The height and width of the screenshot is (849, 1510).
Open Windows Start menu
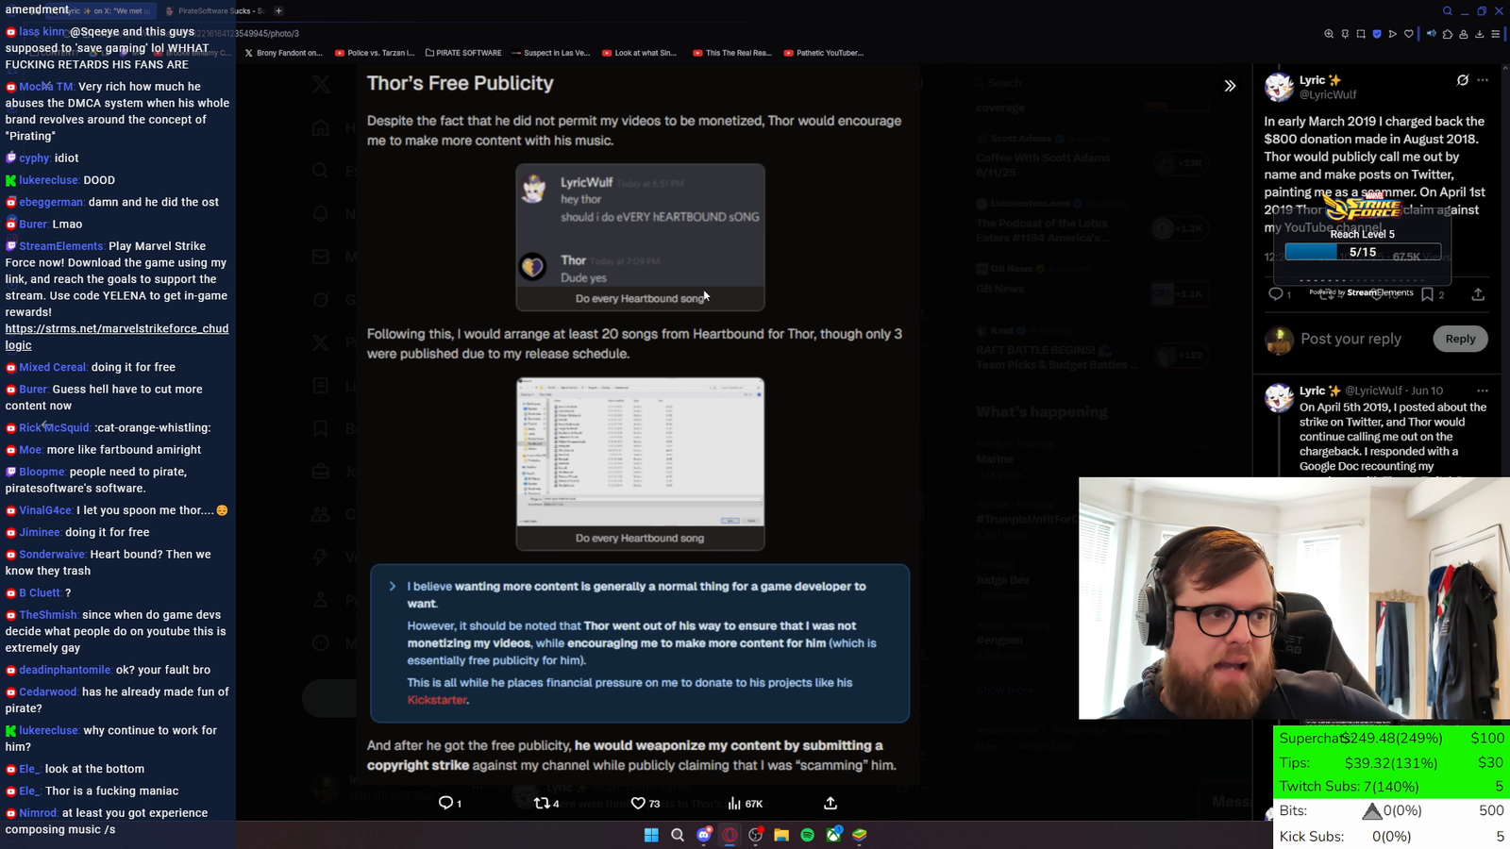(x=651, y=835)
